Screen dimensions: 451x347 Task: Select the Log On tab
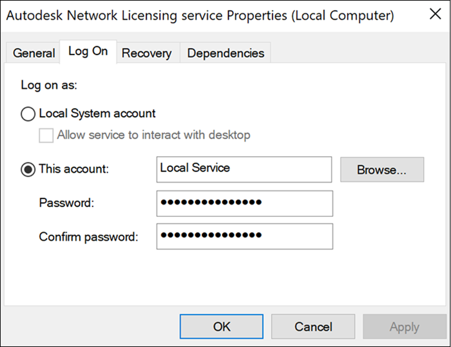point(88,51)
